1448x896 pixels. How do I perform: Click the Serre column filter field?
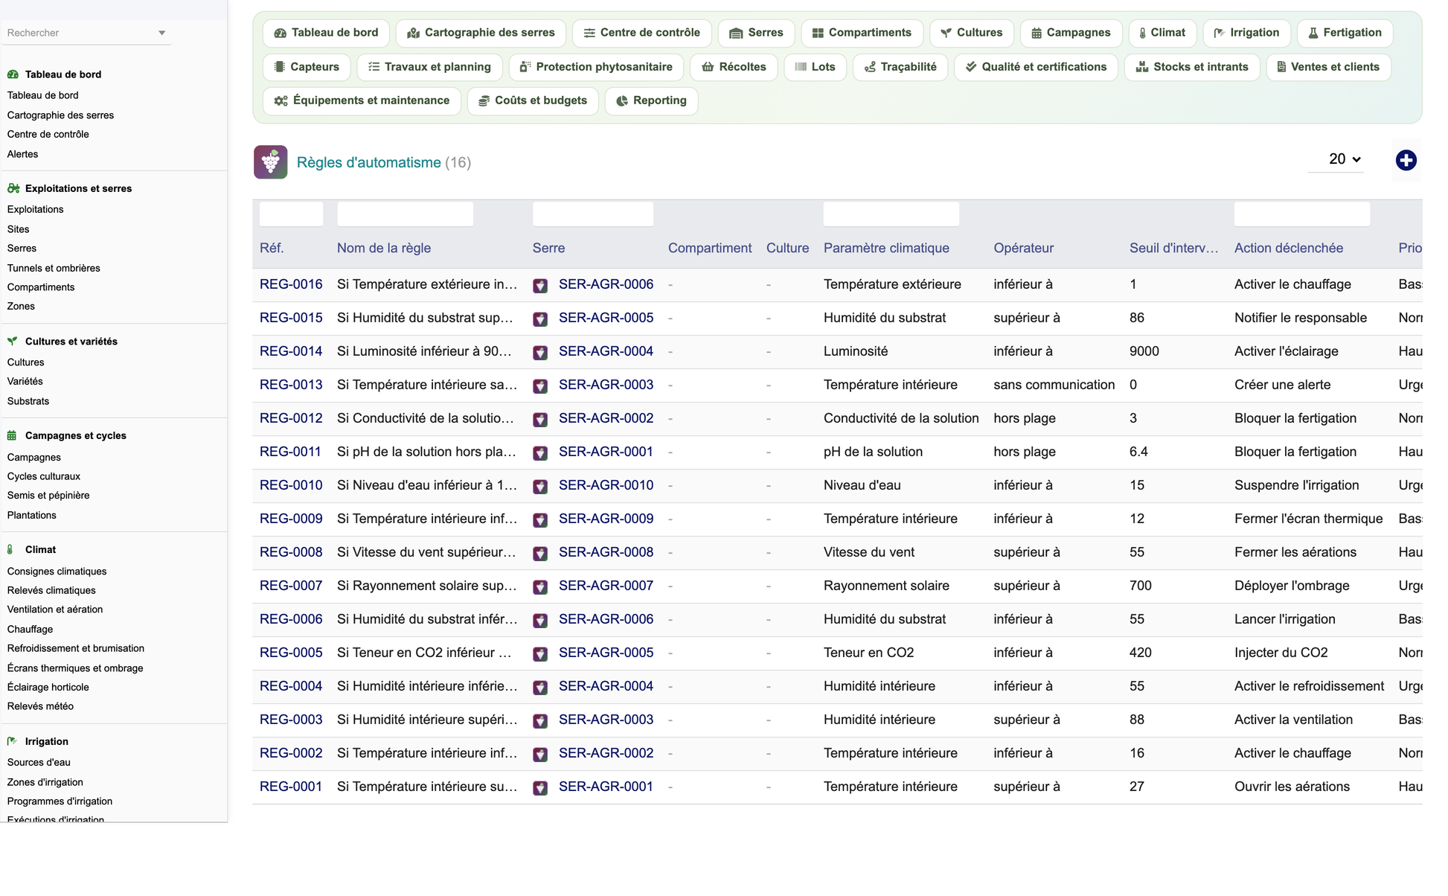tap(593, 214)
